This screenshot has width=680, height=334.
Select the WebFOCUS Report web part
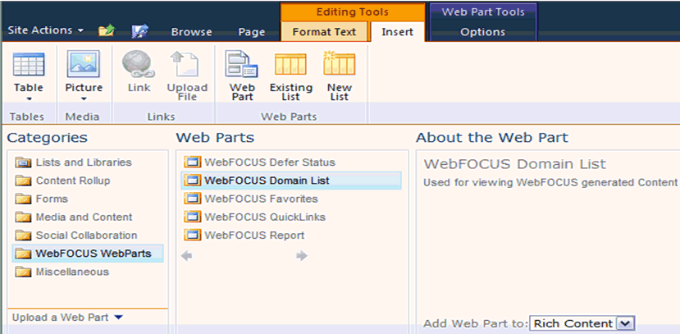(253, 236)
